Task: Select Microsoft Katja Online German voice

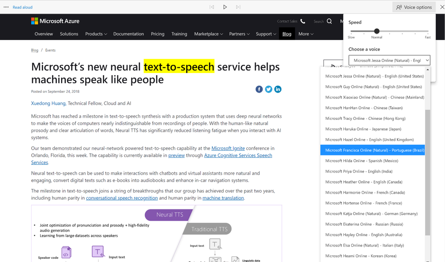Action: coord(373,213)
